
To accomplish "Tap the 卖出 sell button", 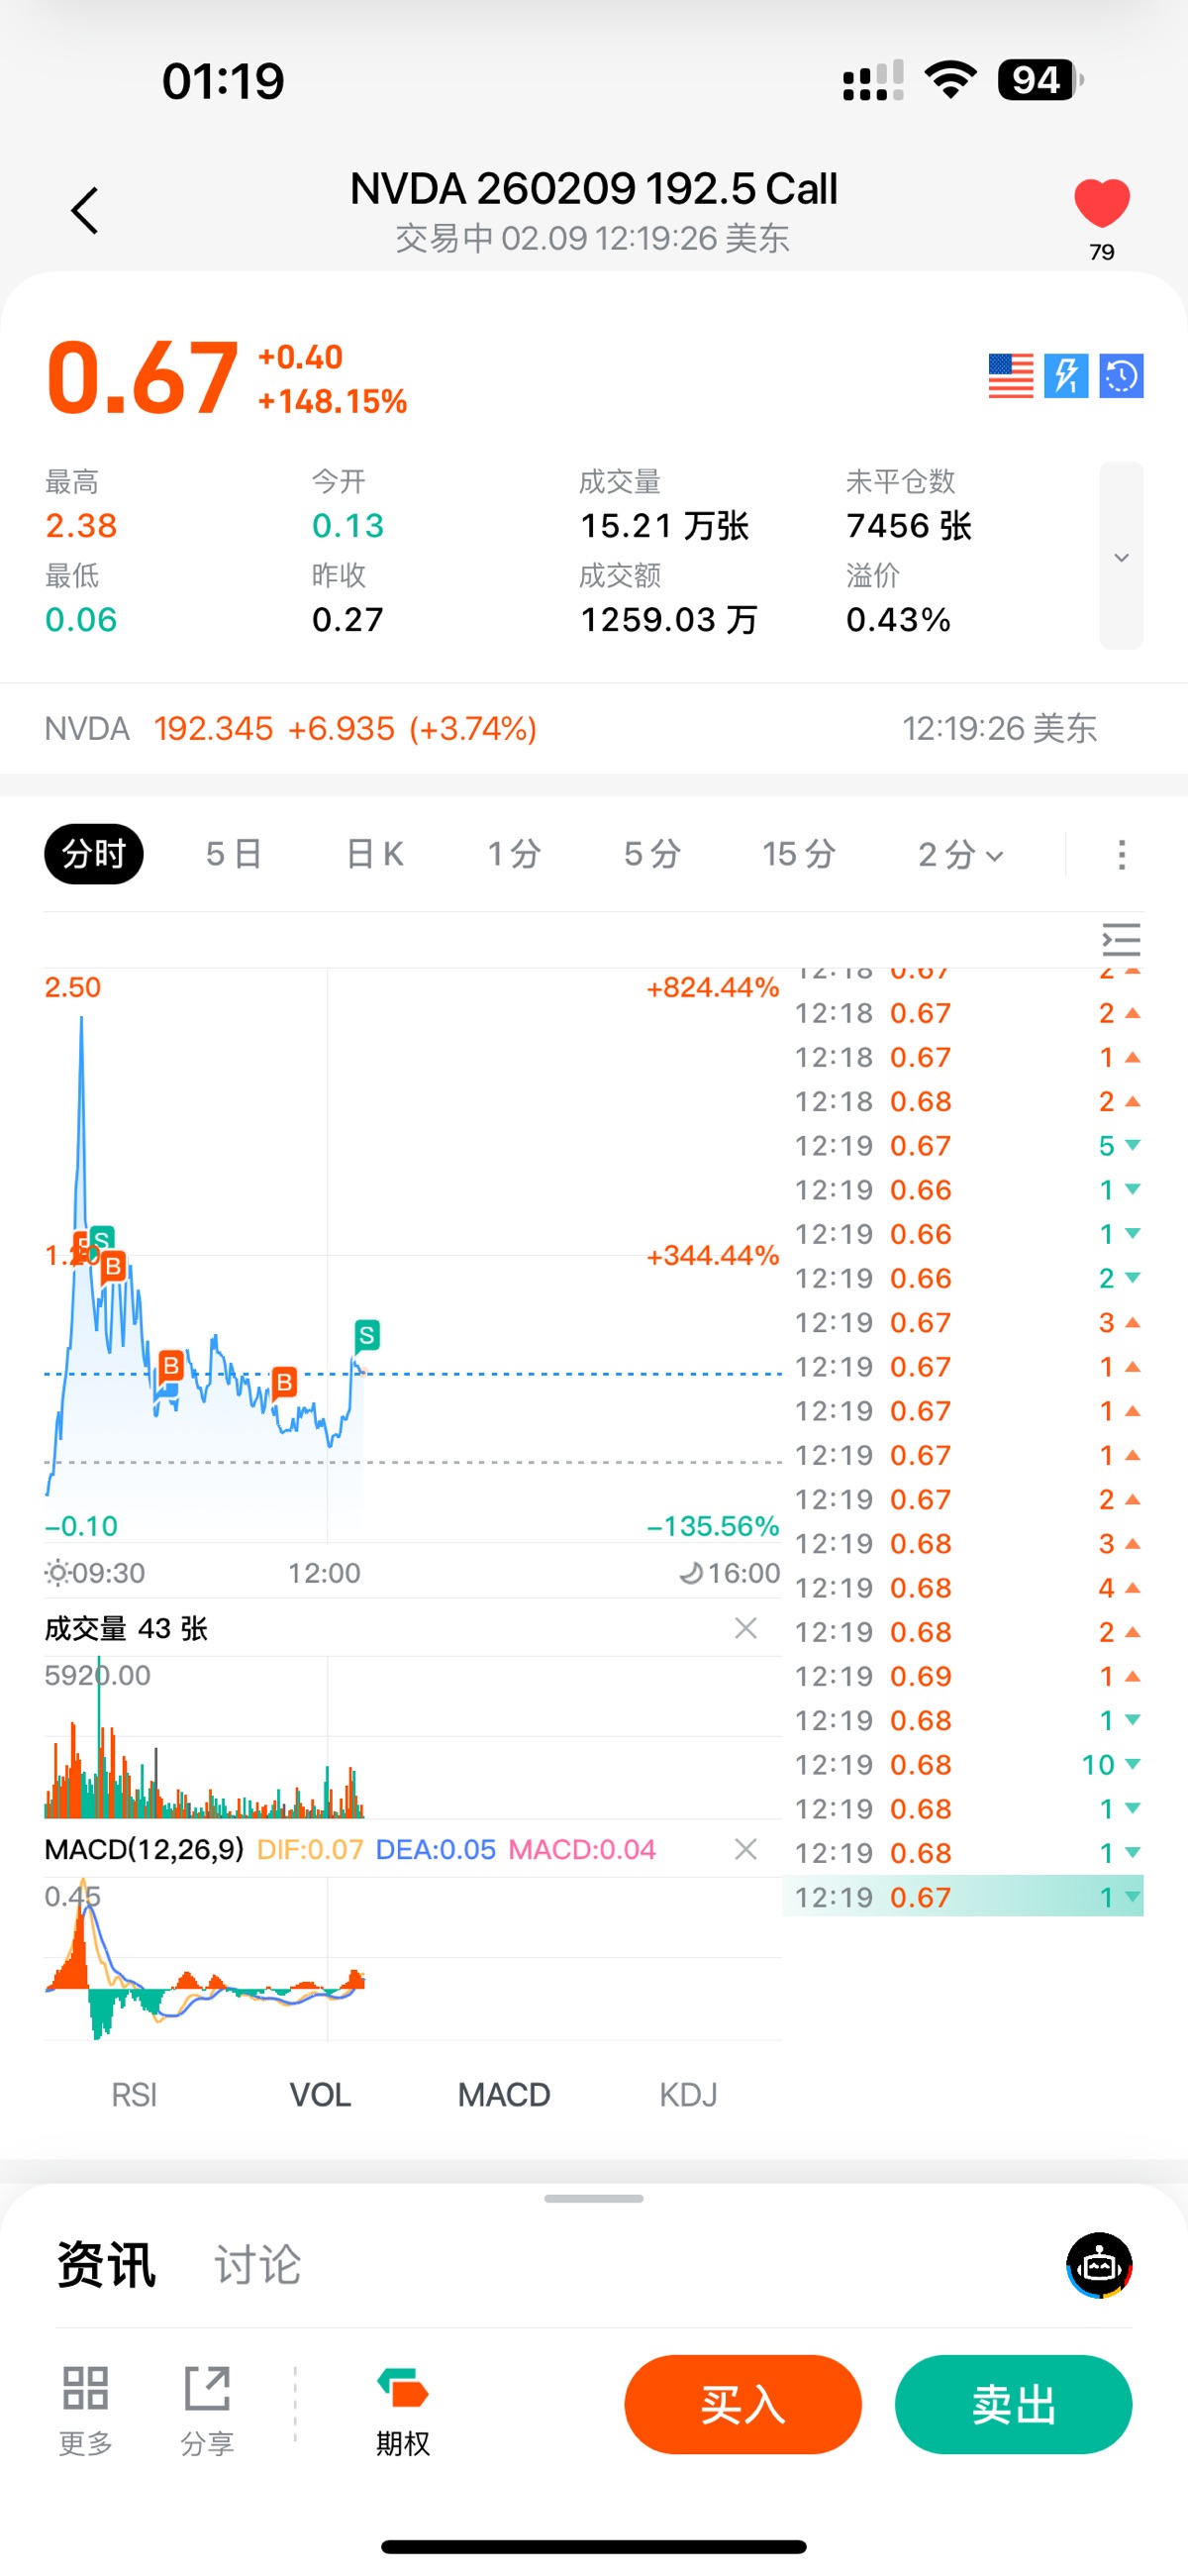I will (x=1013, y=2404).
